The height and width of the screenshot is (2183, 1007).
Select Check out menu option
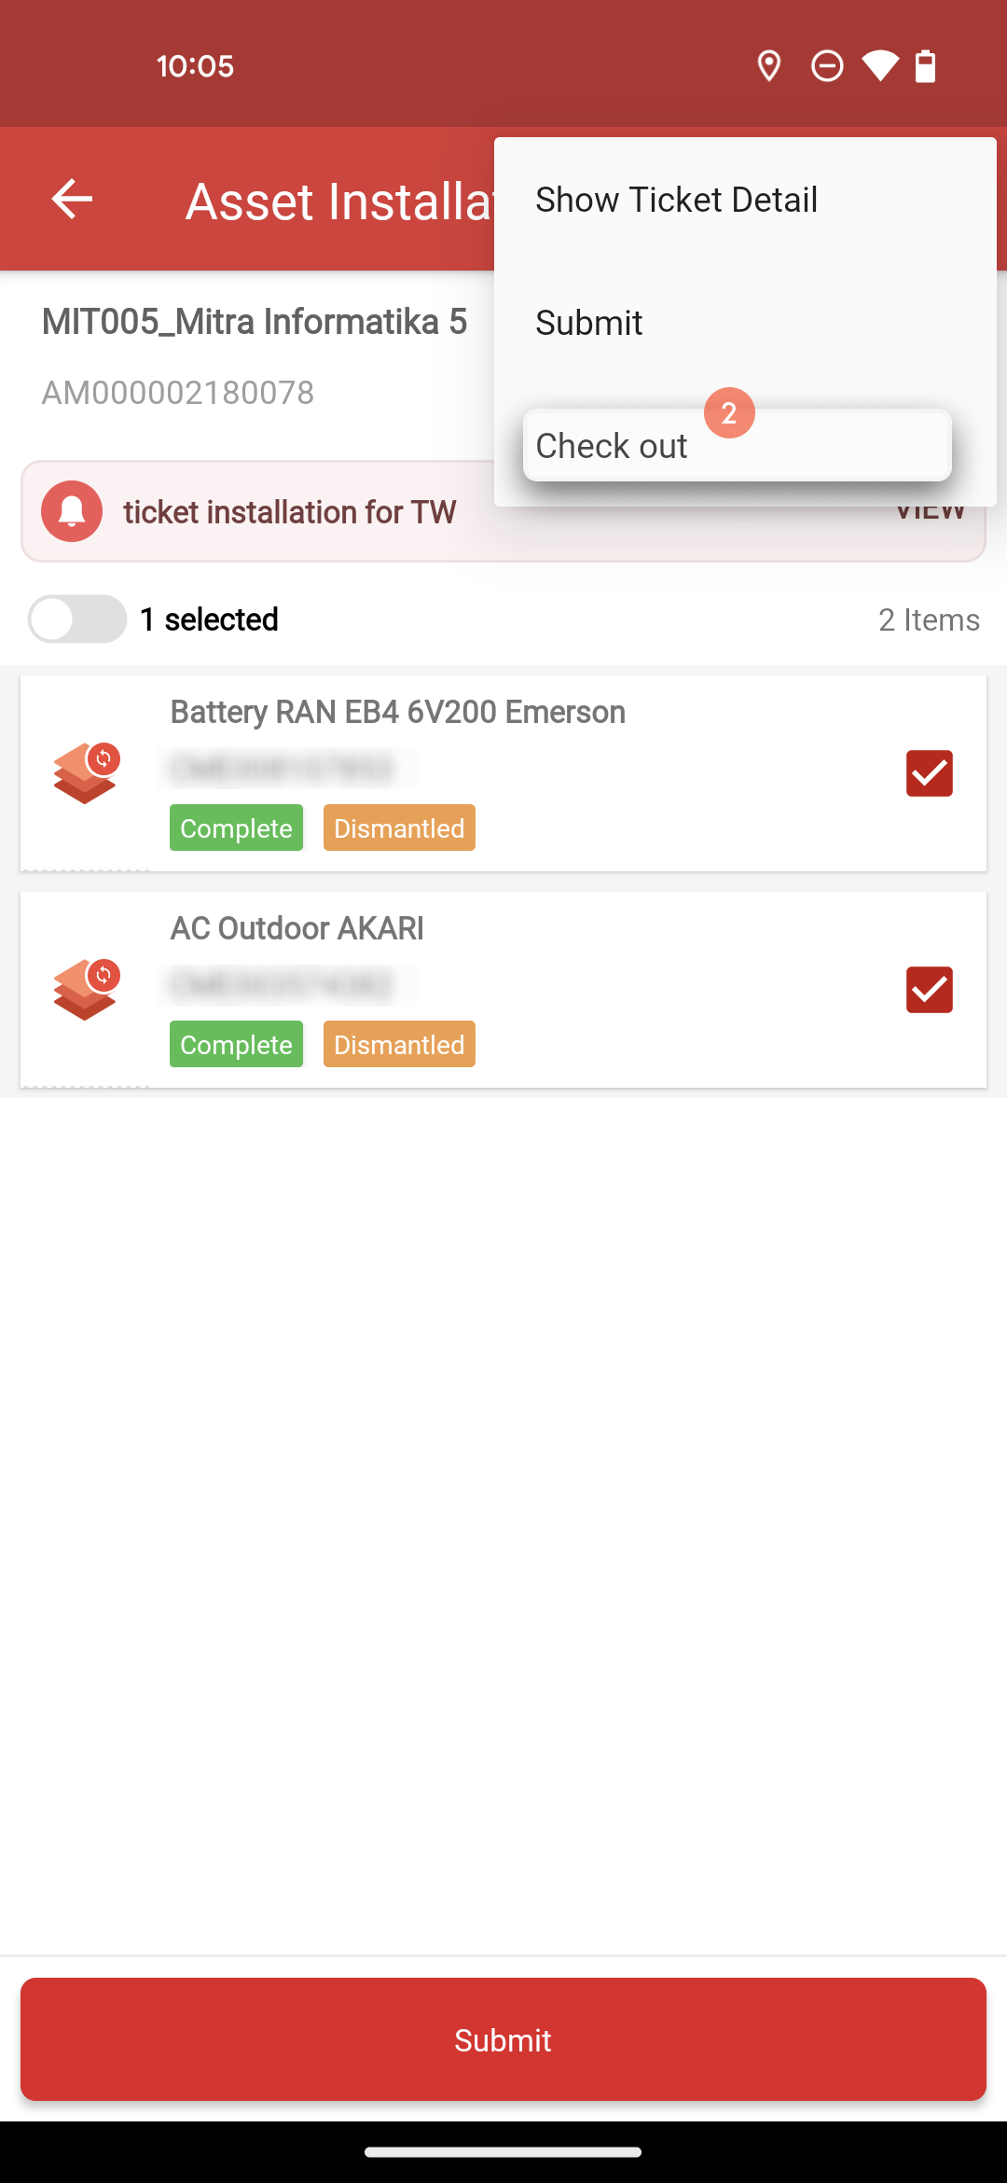pyautogui.click(x=738, y=446)
